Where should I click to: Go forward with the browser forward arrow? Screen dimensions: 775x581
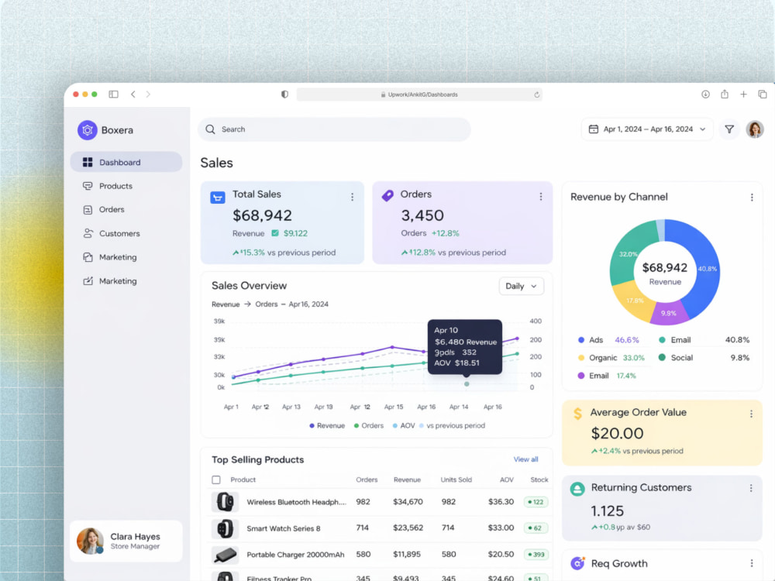coord(148,94)
